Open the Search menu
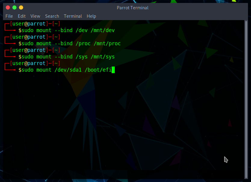The height and width of the screenshot is (182, 251). 52,16
